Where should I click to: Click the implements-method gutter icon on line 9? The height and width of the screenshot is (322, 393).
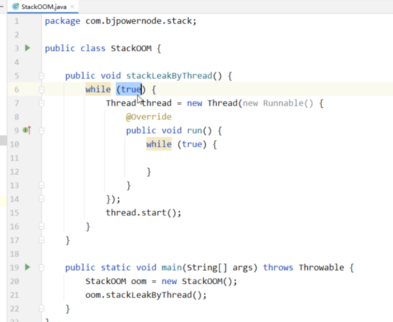[x=27, y=130]
